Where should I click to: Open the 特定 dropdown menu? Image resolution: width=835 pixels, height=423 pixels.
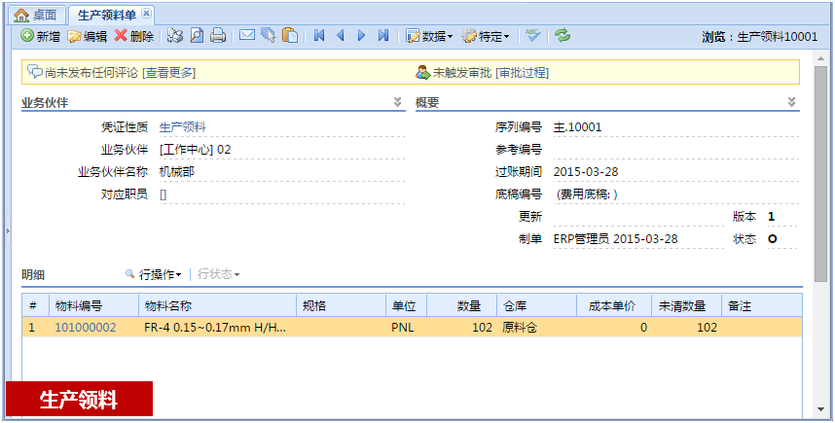click(x=485, y=36)
